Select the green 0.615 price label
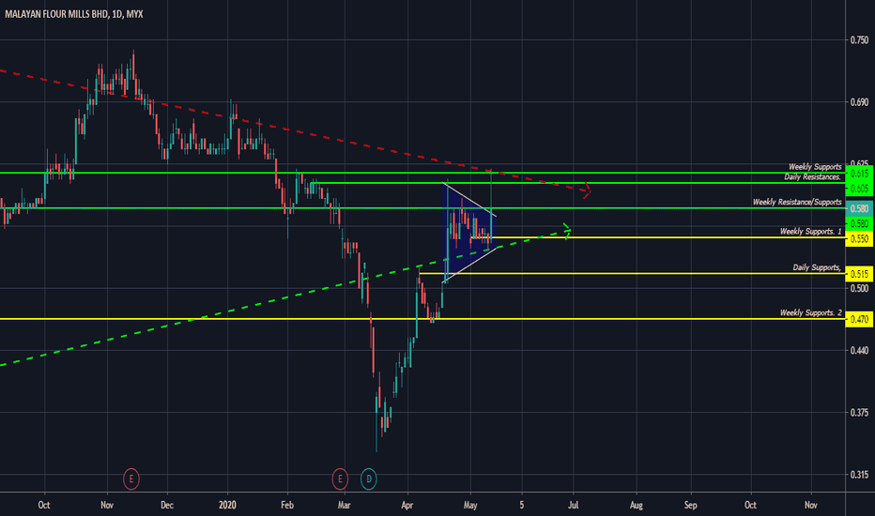 point(859,174)
